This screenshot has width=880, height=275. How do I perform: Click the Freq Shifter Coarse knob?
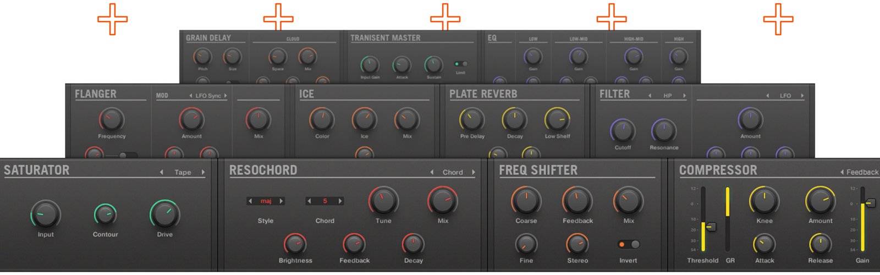[x=526, y=201]
